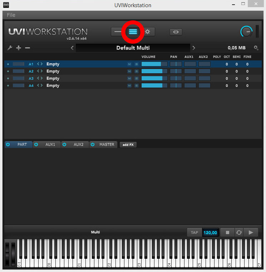The width and height of the screenshot is (266, 272).
Task: Open memory settings gear beside 0,05 MB
Action: pyautogui.click(x=256, y=48)
